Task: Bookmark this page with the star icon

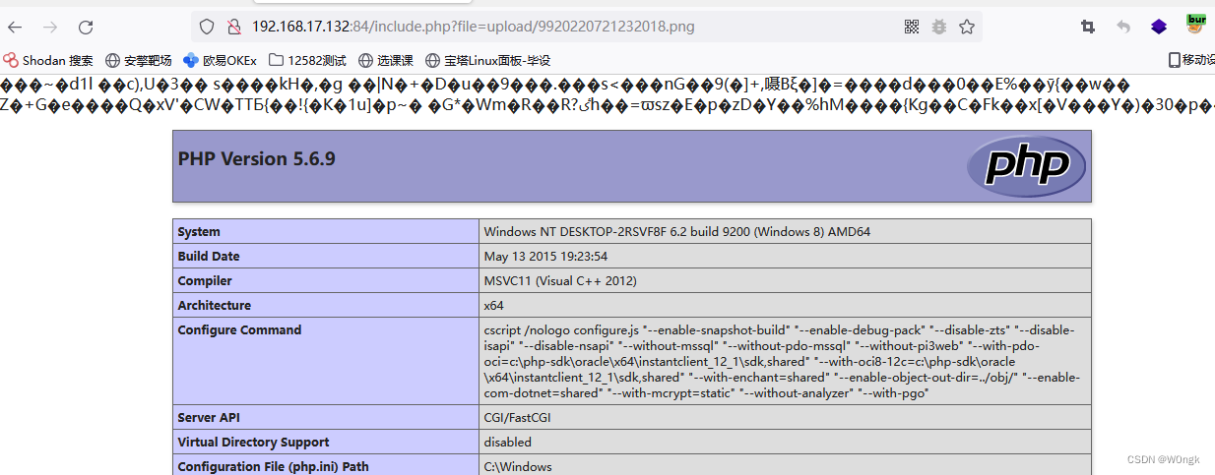Action: tap(967, 27)
